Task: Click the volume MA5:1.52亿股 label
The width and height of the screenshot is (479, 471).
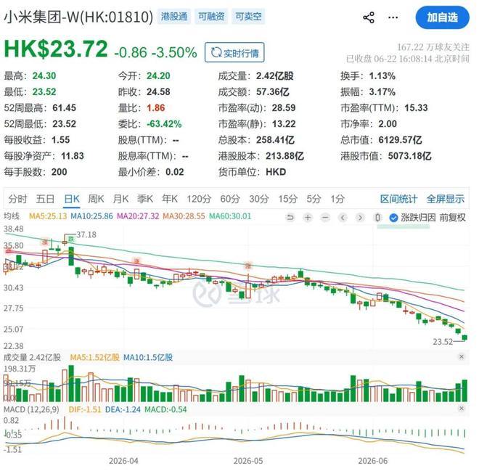Action: pyautogui.click(x=94, y=357)
